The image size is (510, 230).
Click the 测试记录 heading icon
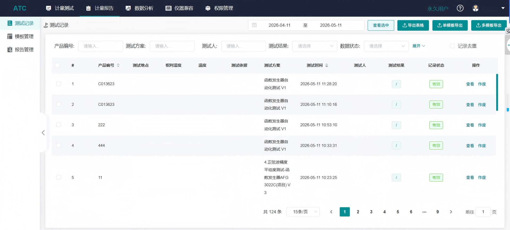(46, 25)
